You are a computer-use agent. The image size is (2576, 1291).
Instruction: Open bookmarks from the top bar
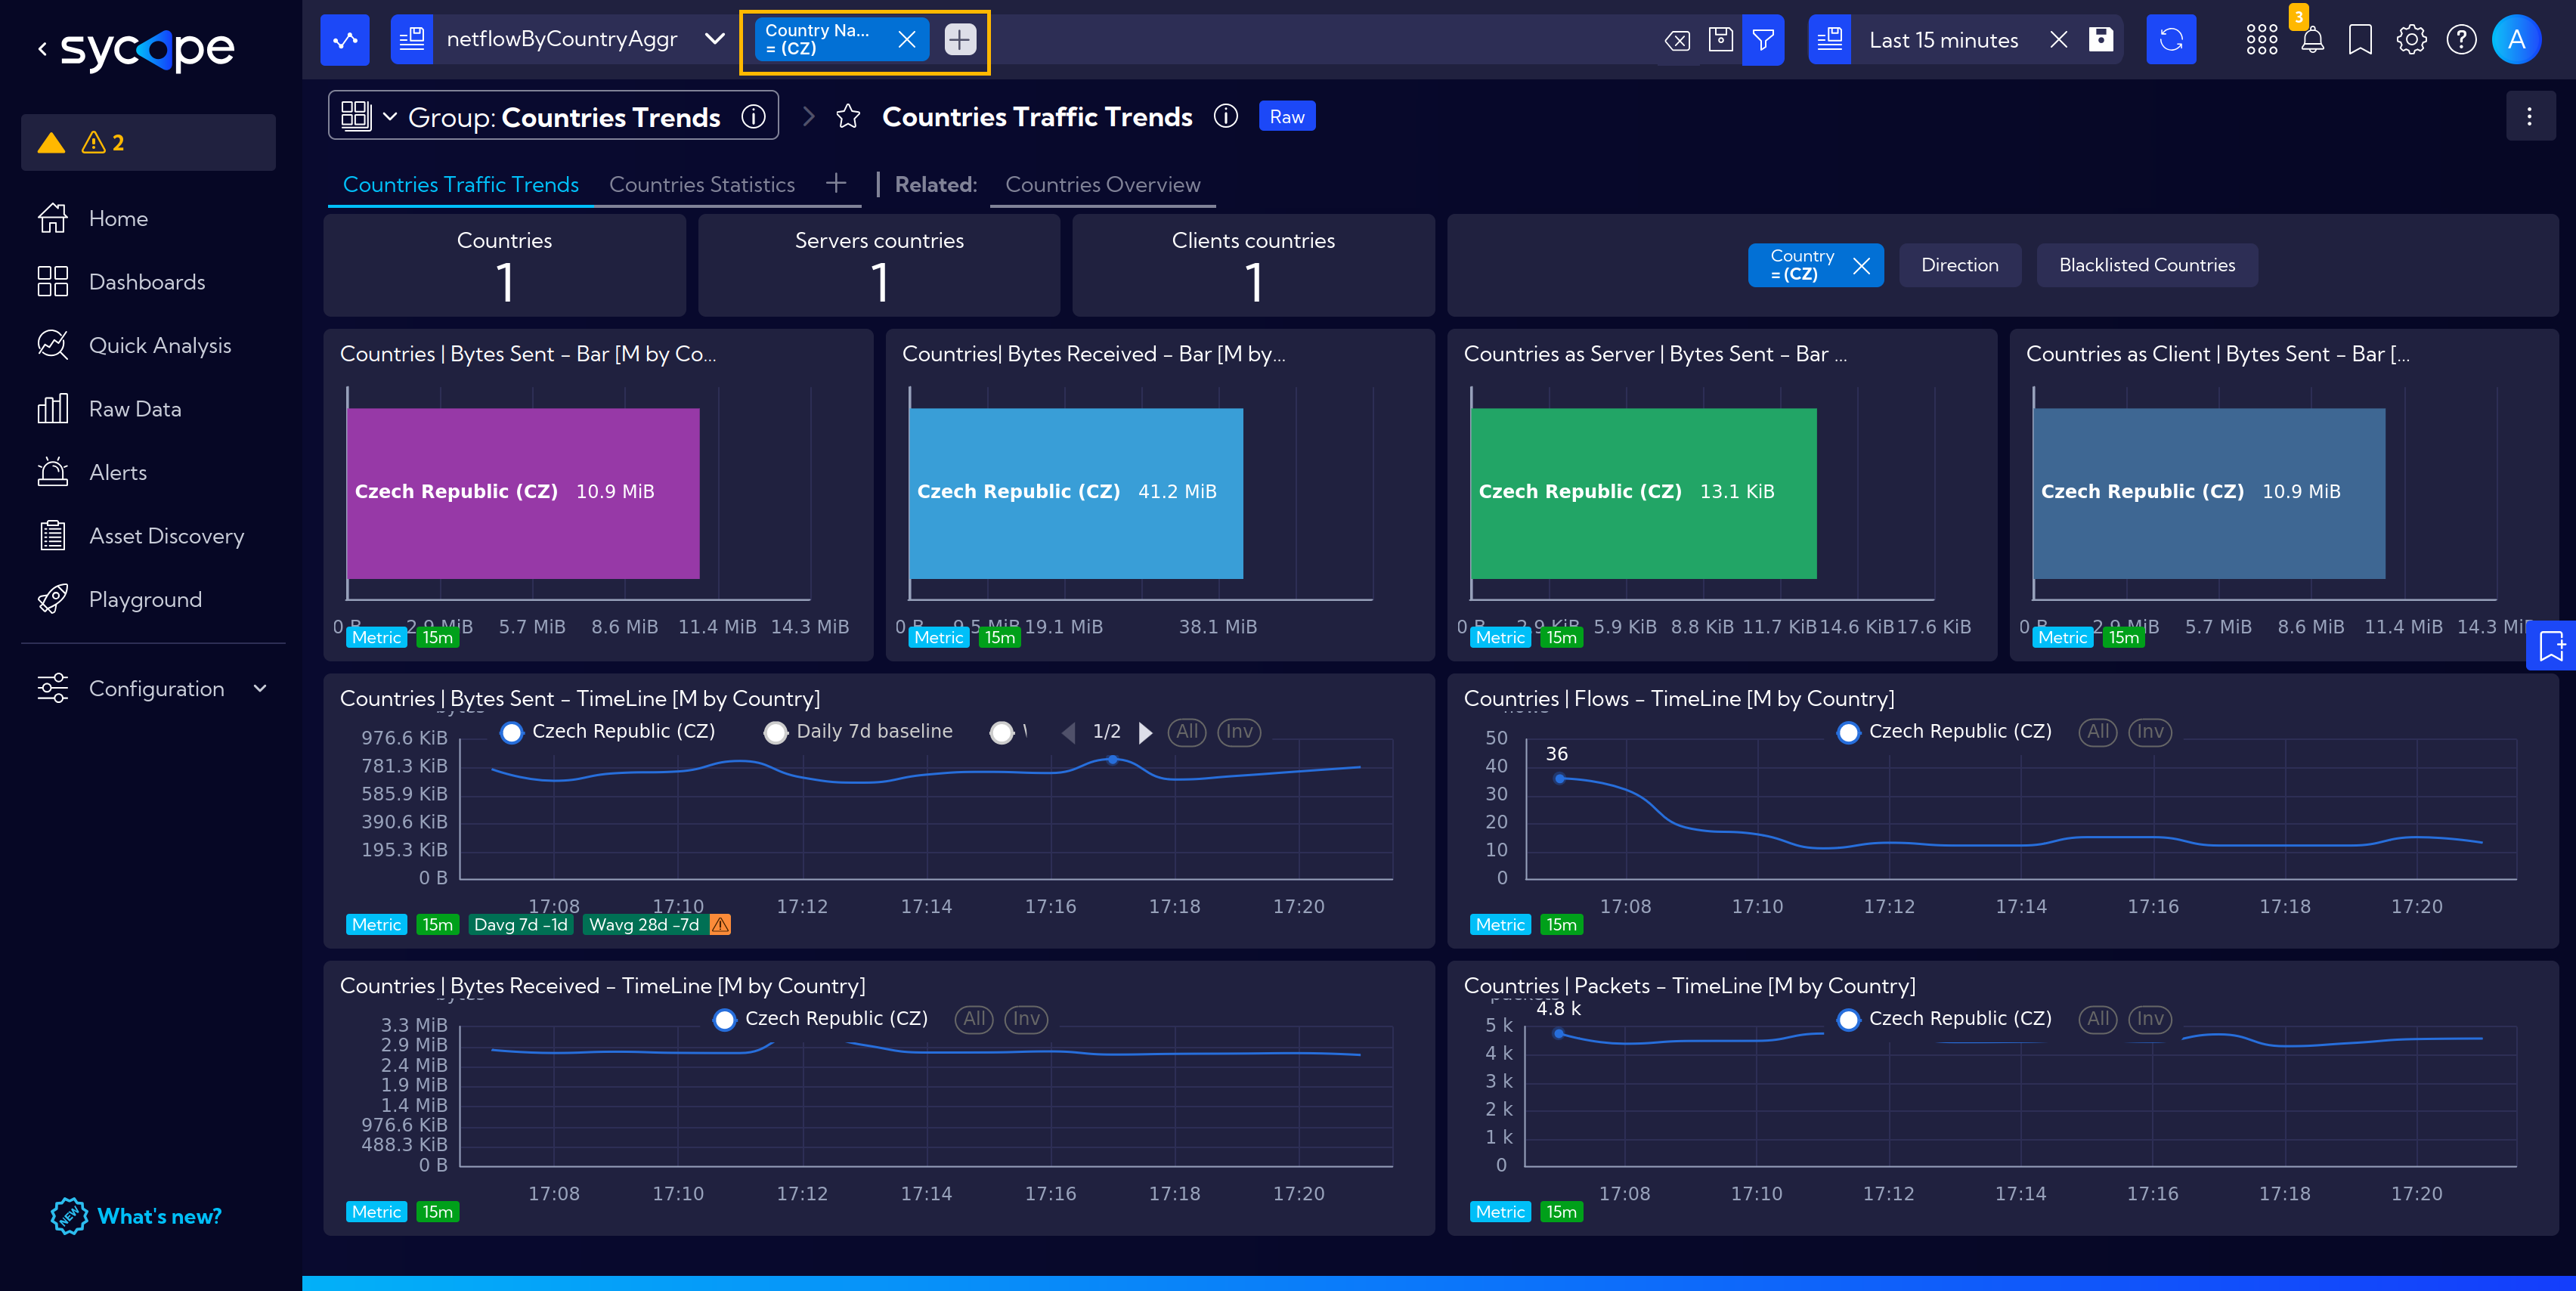pos(2360,40)
